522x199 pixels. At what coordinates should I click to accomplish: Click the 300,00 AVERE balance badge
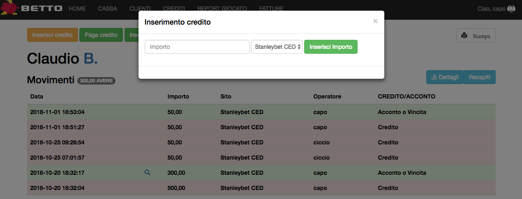(x=96, y=81)
